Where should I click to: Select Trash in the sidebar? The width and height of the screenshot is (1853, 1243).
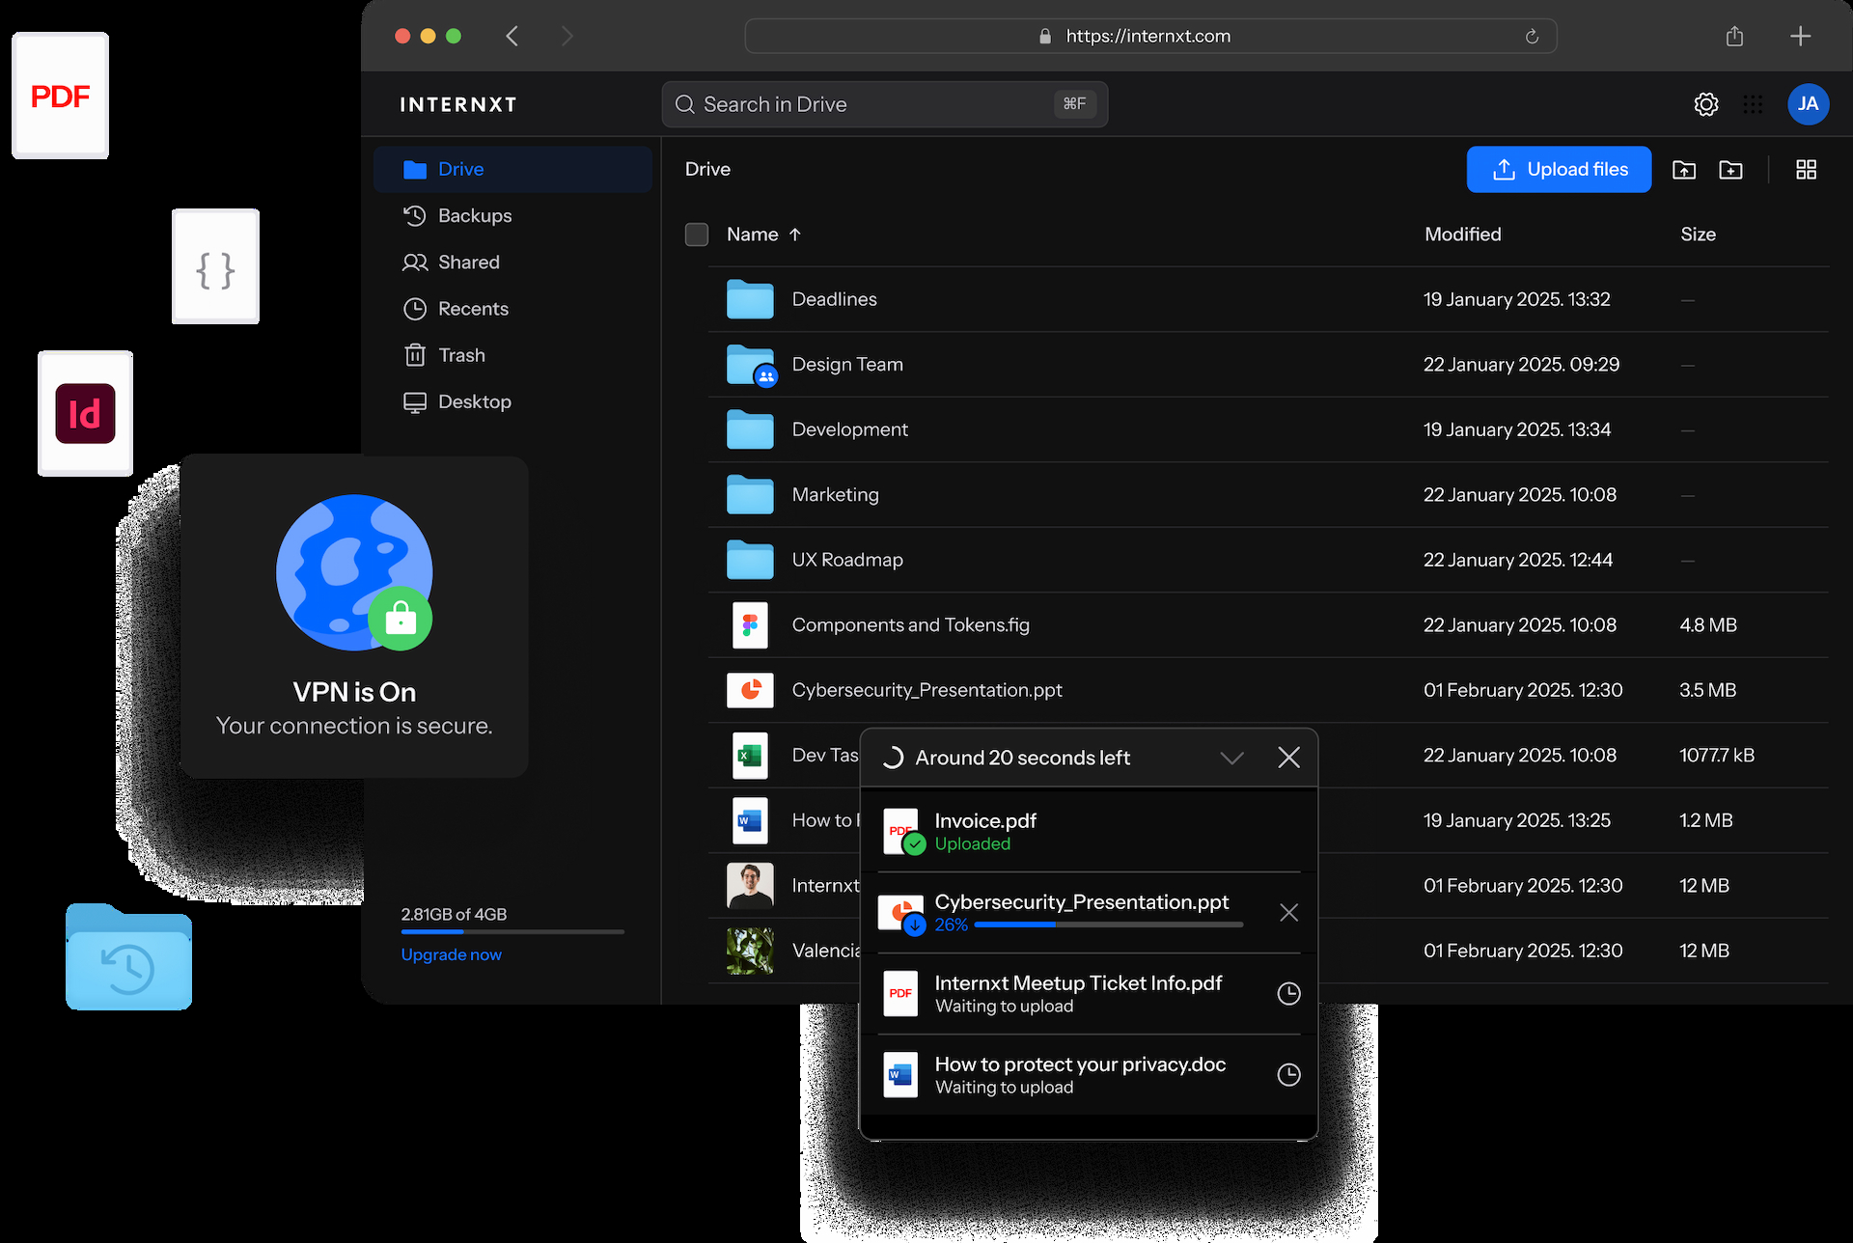461,354
